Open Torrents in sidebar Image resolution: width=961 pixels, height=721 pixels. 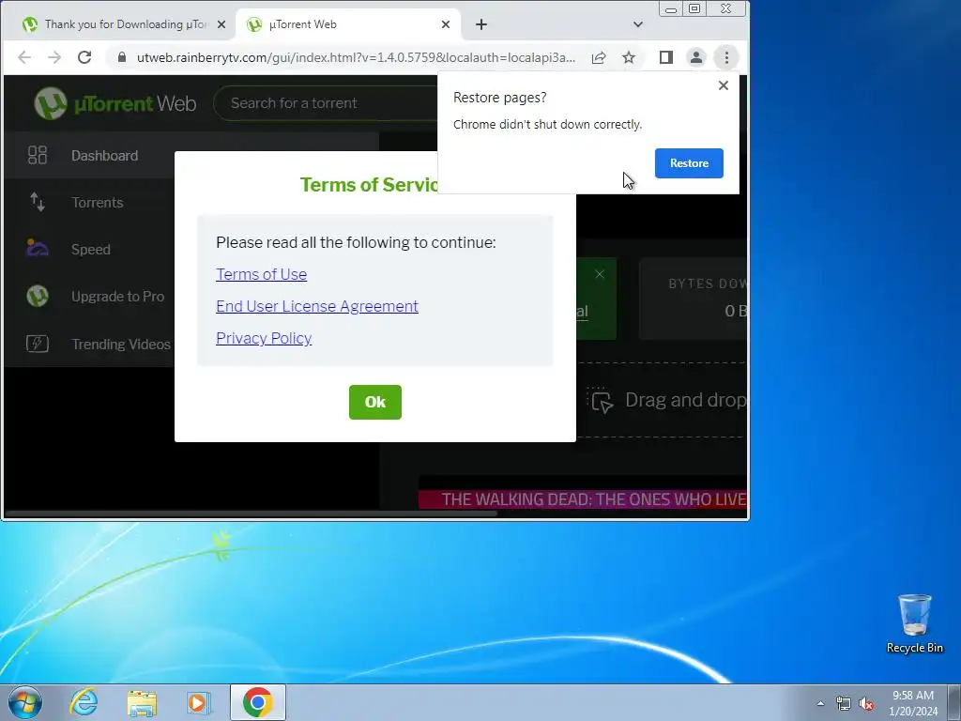pos(89,203)
